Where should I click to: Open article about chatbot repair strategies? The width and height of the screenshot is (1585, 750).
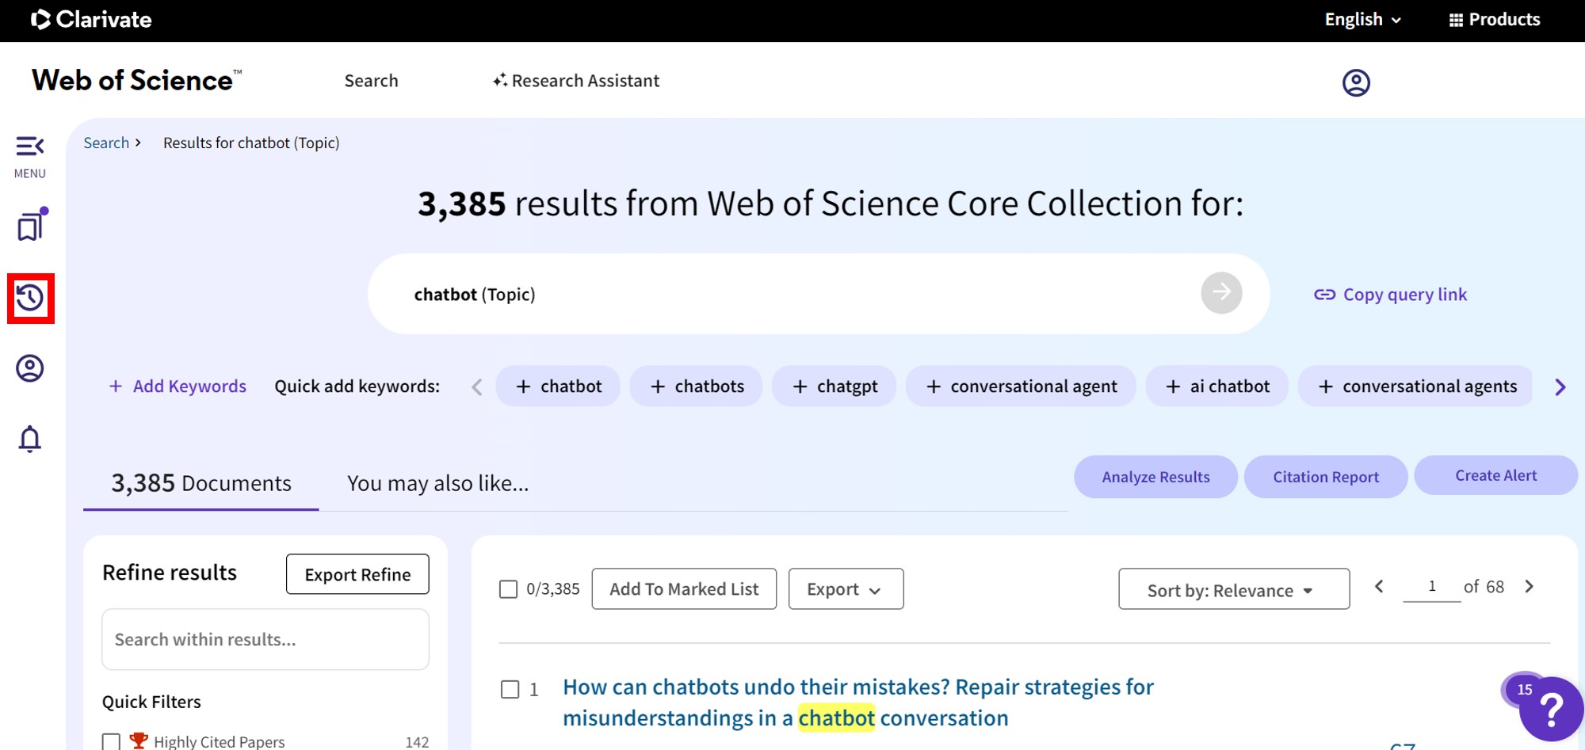pos(858,702)
